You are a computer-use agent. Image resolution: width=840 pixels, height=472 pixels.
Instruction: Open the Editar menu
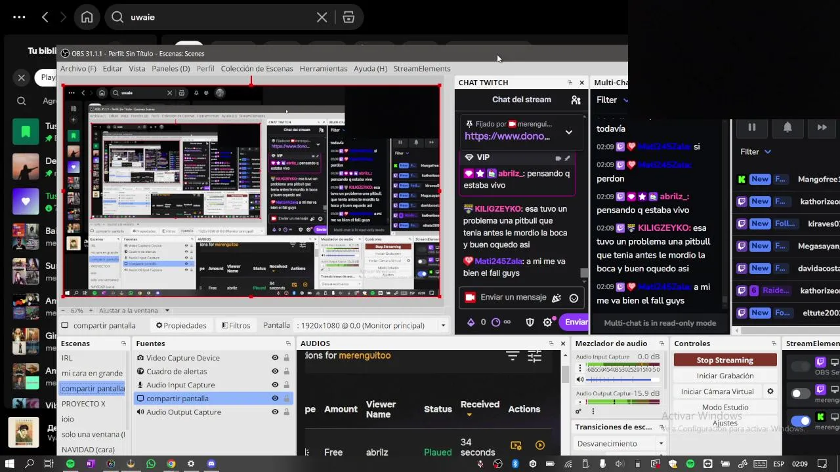112,69
